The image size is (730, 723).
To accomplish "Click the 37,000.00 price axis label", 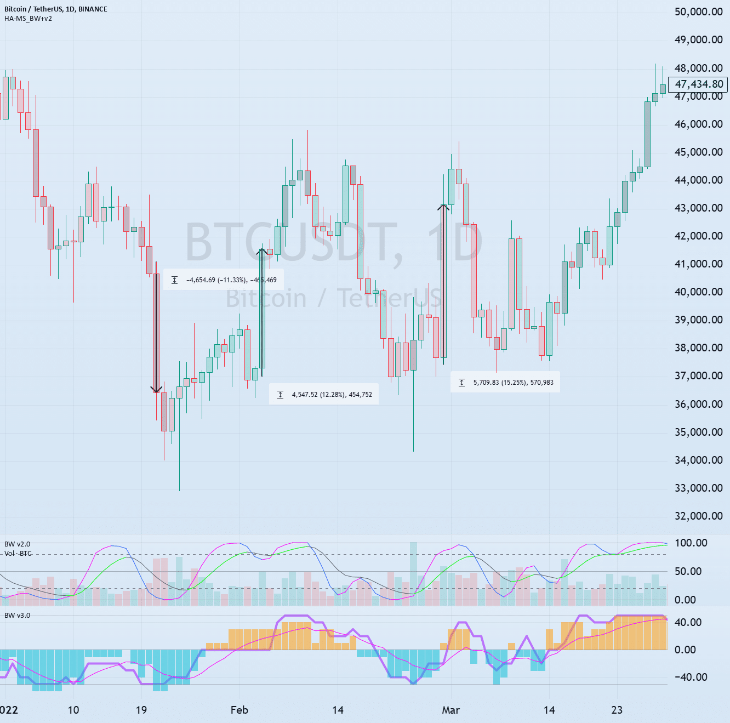I will coord(699,375).
